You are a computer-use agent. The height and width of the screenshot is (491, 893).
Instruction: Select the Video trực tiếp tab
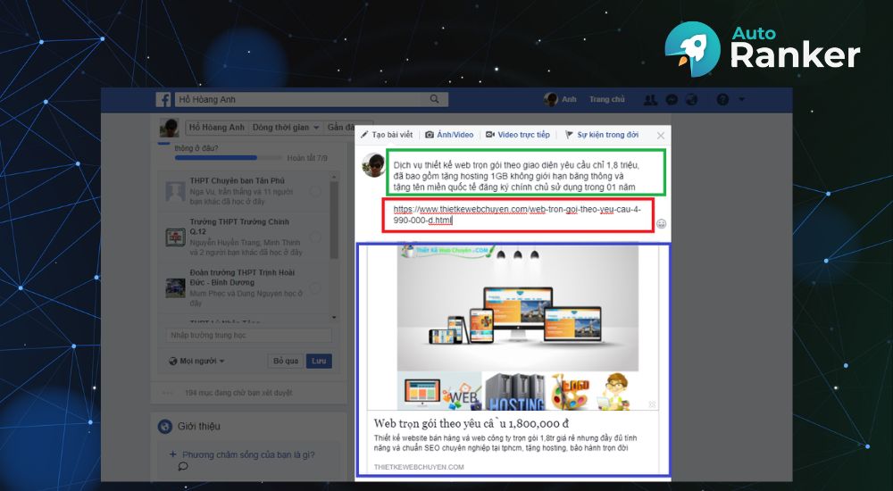[x=518, y=135]
